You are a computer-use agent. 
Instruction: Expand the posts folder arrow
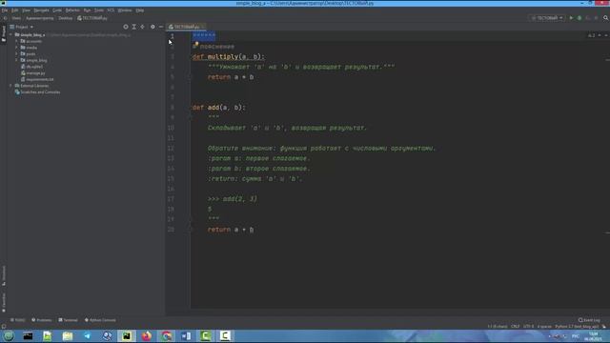click(17, 53)
